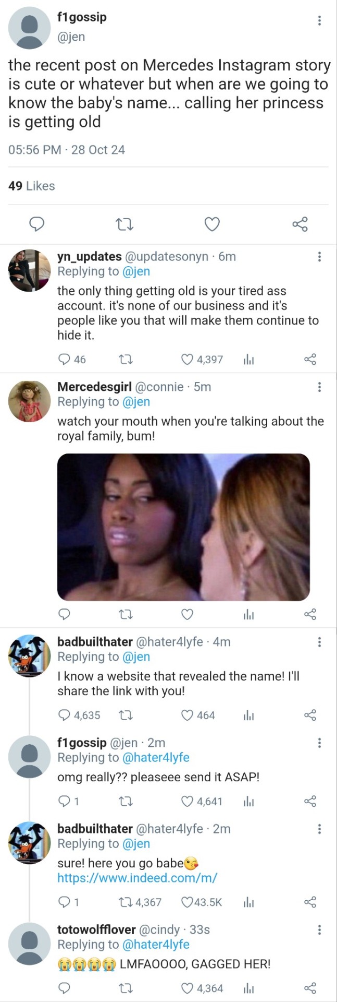This screenshot has height=1002, width=337.
Task: Open the indeed.com link
Action: 137,878
